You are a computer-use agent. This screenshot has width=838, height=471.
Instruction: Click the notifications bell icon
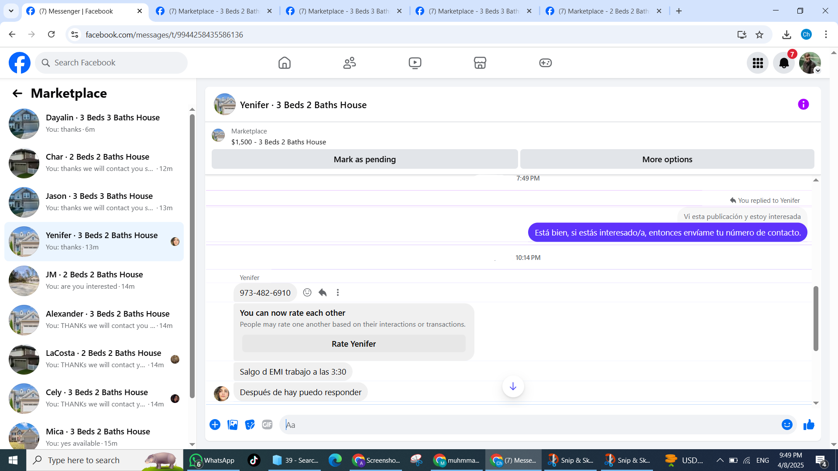pos(783,63)
